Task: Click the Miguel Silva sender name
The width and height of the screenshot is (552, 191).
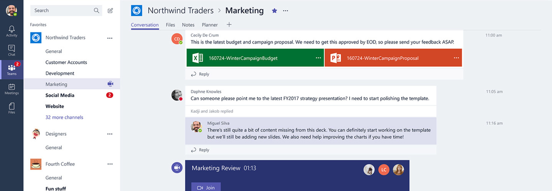Action: click(218, 123)
